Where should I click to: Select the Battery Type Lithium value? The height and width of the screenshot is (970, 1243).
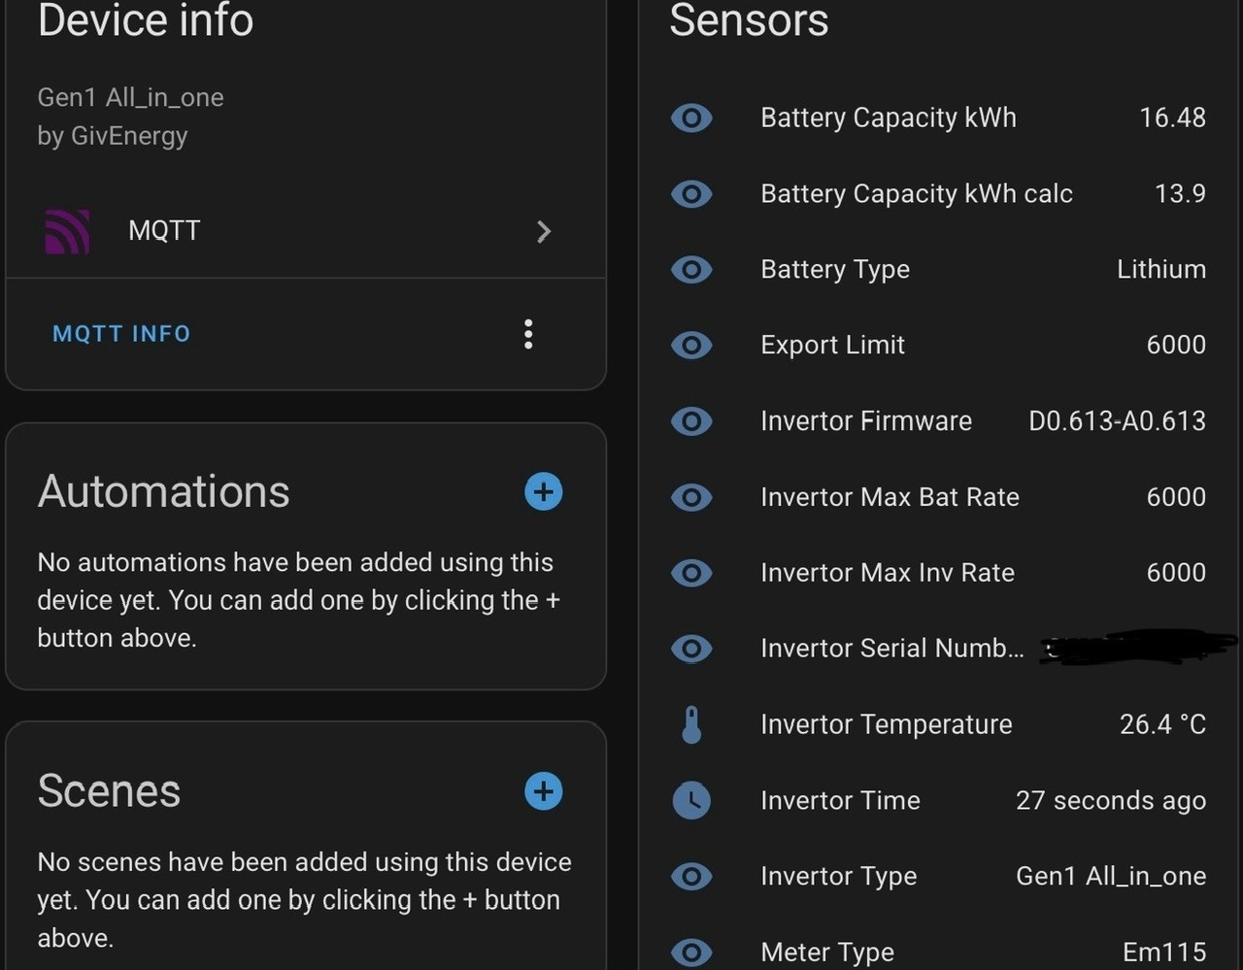coord(1161,269)
